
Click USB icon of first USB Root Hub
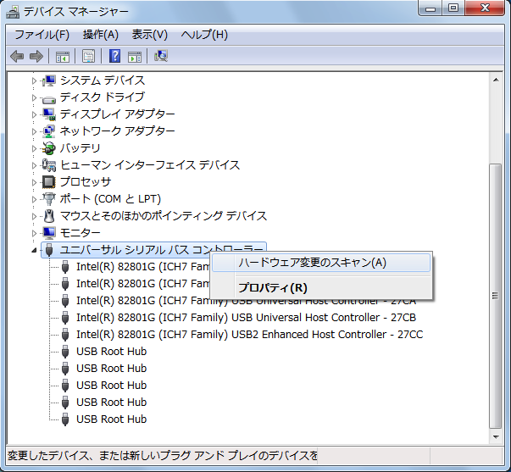pyautogui.click(x=65, y=352)
